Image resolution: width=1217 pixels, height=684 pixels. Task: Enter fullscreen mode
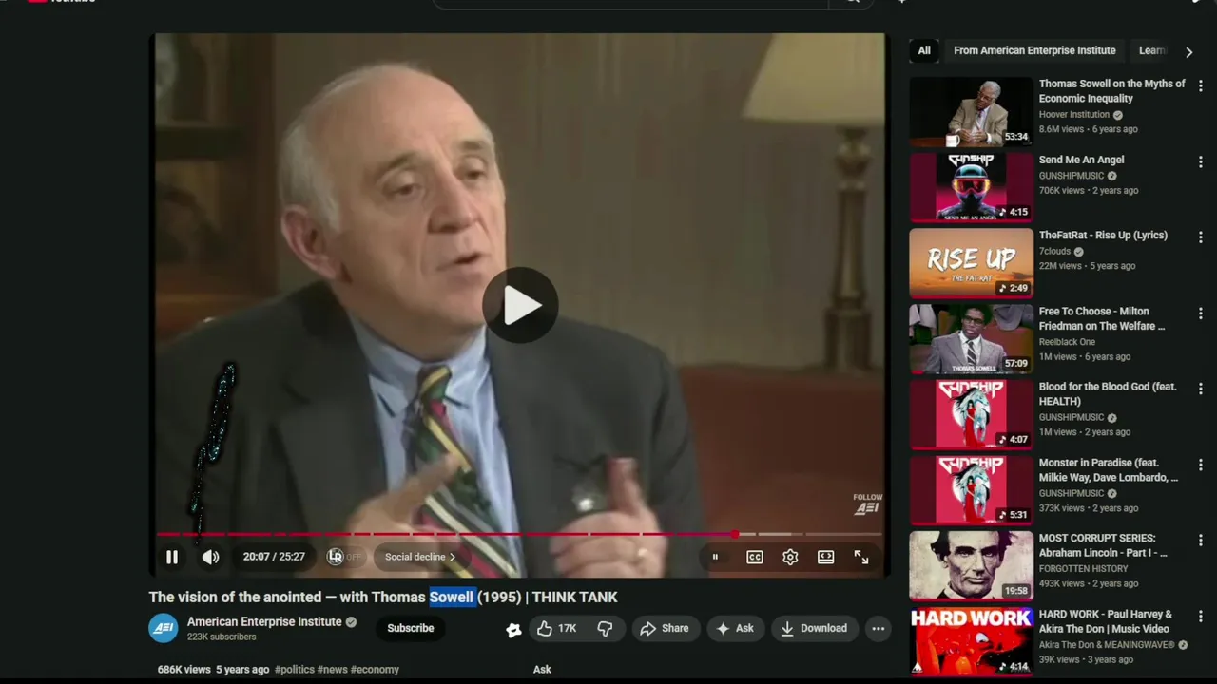coord(861,558)
